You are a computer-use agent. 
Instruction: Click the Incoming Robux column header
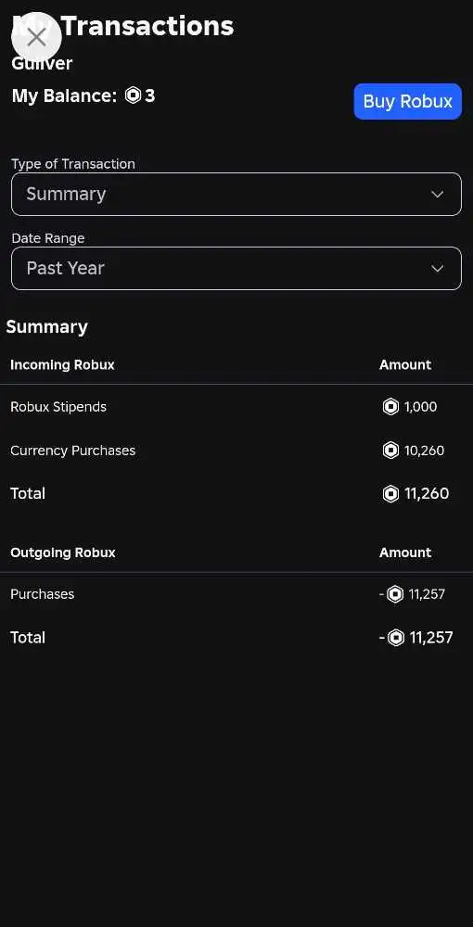pos(62,364)
